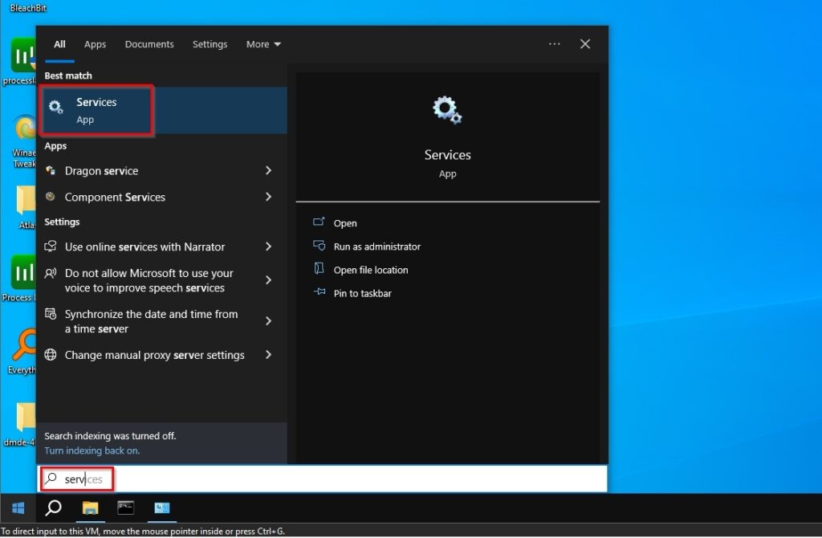Select the Settings search filter
Image resolution: width=822 pixels, height=538 pixels.
click(x=210, y=44)
